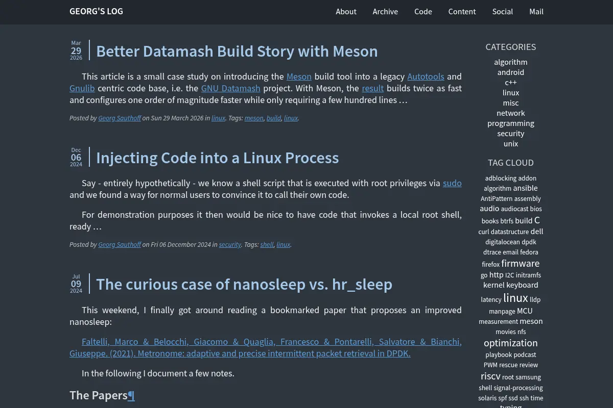Open Georg Sauthoff author link under first post
The height and width of the screenshot is (408, 613).
click(x=120, y=118)
